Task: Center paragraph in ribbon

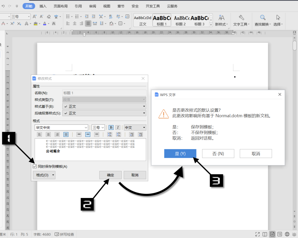Action: click(x=75, y=23)
